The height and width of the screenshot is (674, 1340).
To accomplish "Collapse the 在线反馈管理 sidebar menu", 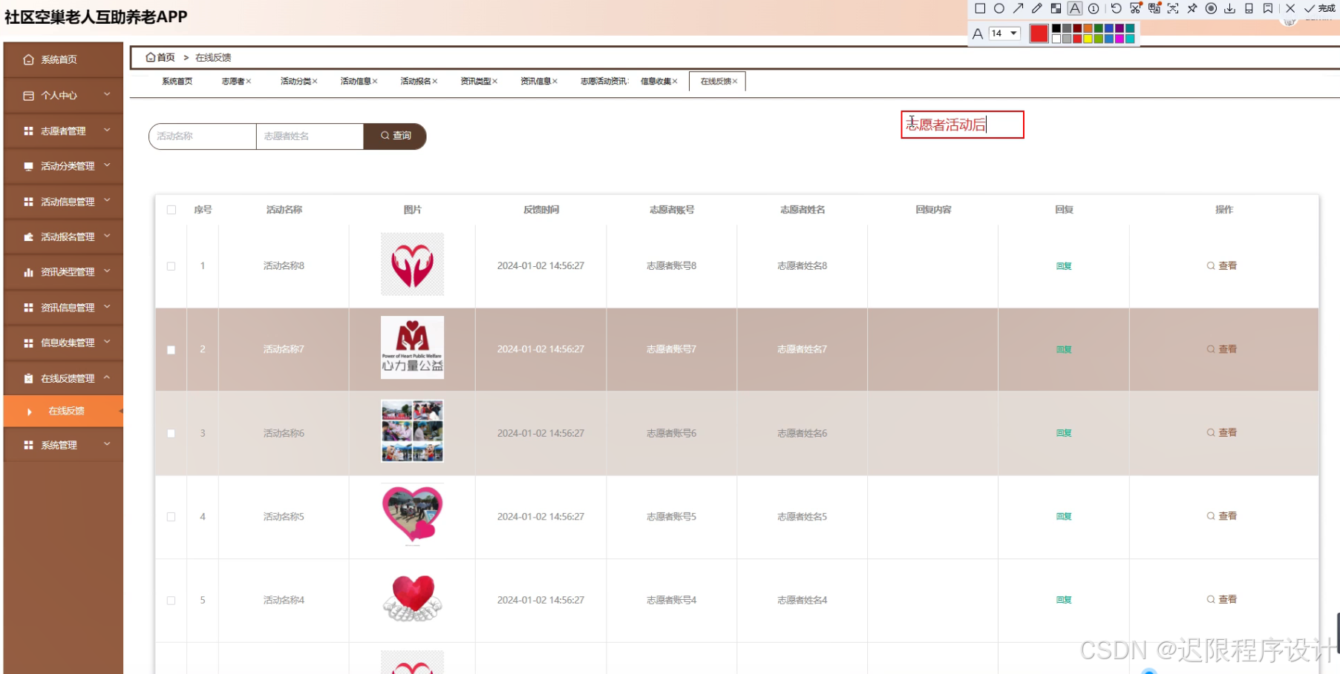I will tap(63, 378).
